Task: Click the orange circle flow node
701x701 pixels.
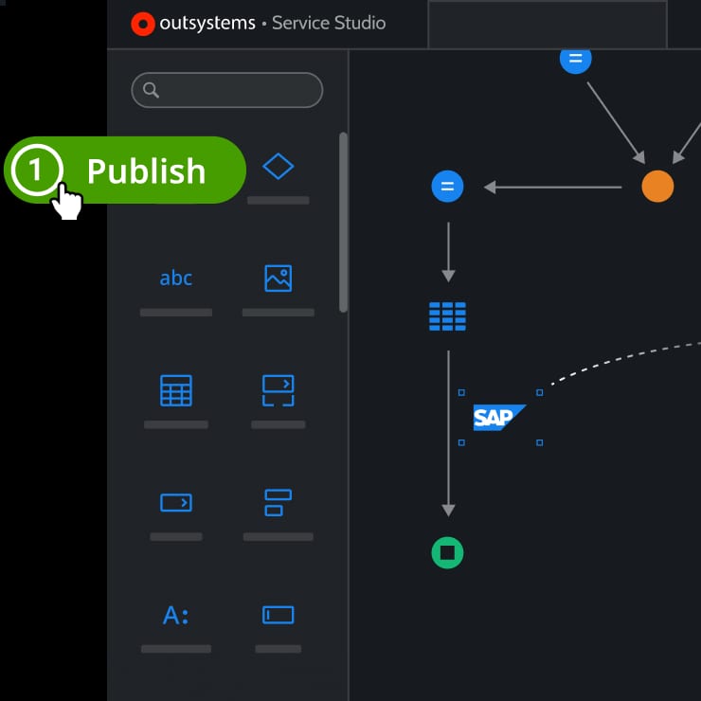Action: [657, 187]
